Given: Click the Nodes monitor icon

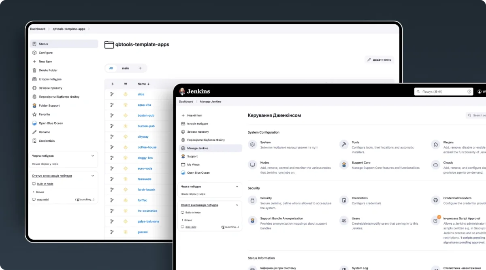Looking at the screenshot, I should (x=253, y=165).
